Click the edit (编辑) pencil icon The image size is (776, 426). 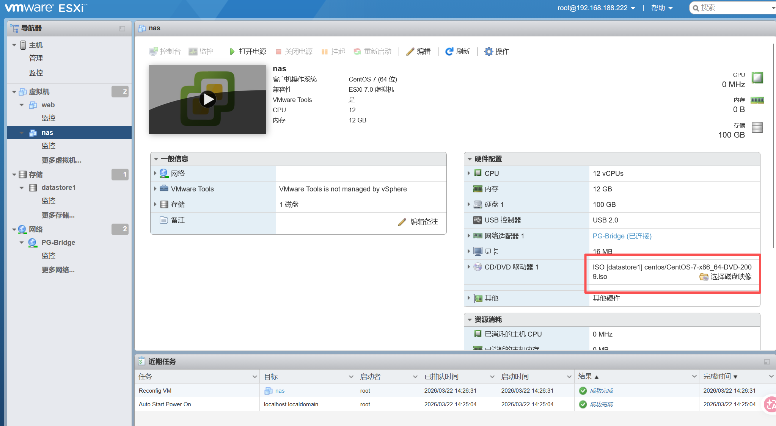(410, 52)
